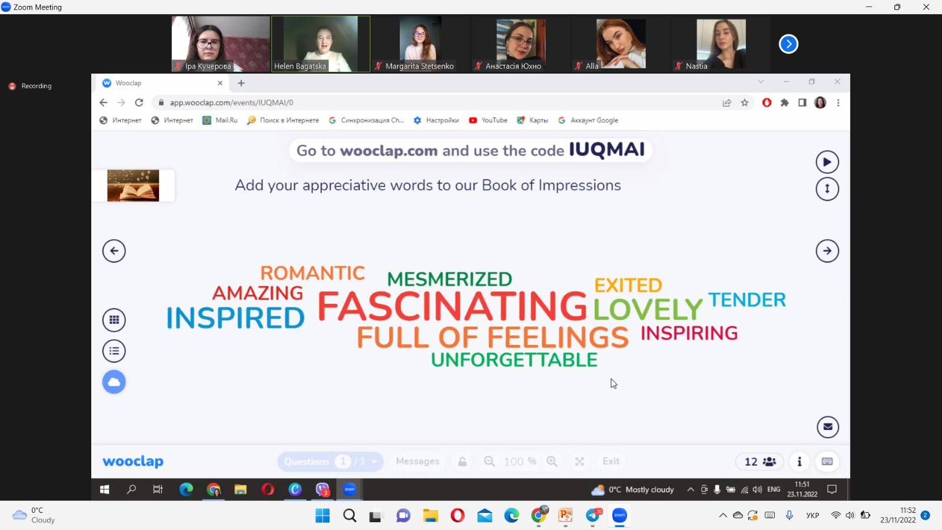The image size is (942, 530).
Task: Select the list view icon
Action: click(114, 351)
